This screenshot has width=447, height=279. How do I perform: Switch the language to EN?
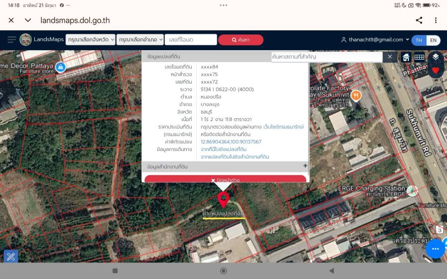tap(433, 40)
